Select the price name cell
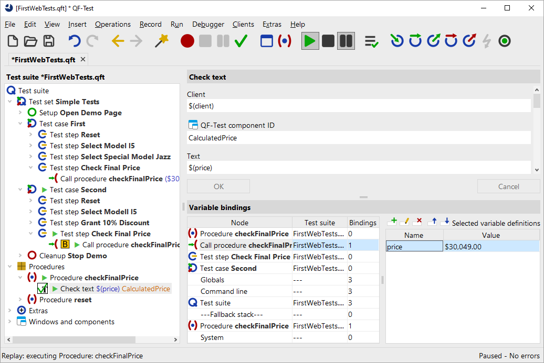544x363 pixels. tap(414, 246)
